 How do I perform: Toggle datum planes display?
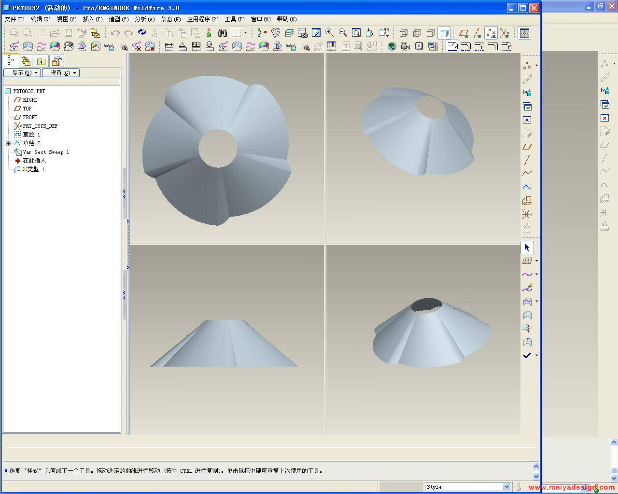(464, 33)
